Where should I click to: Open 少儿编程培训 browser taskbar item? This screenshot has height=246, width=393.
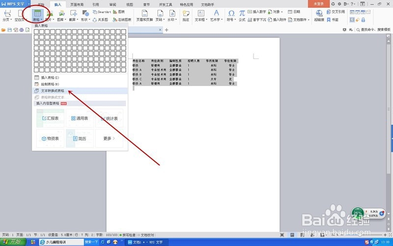click(62, 242)
